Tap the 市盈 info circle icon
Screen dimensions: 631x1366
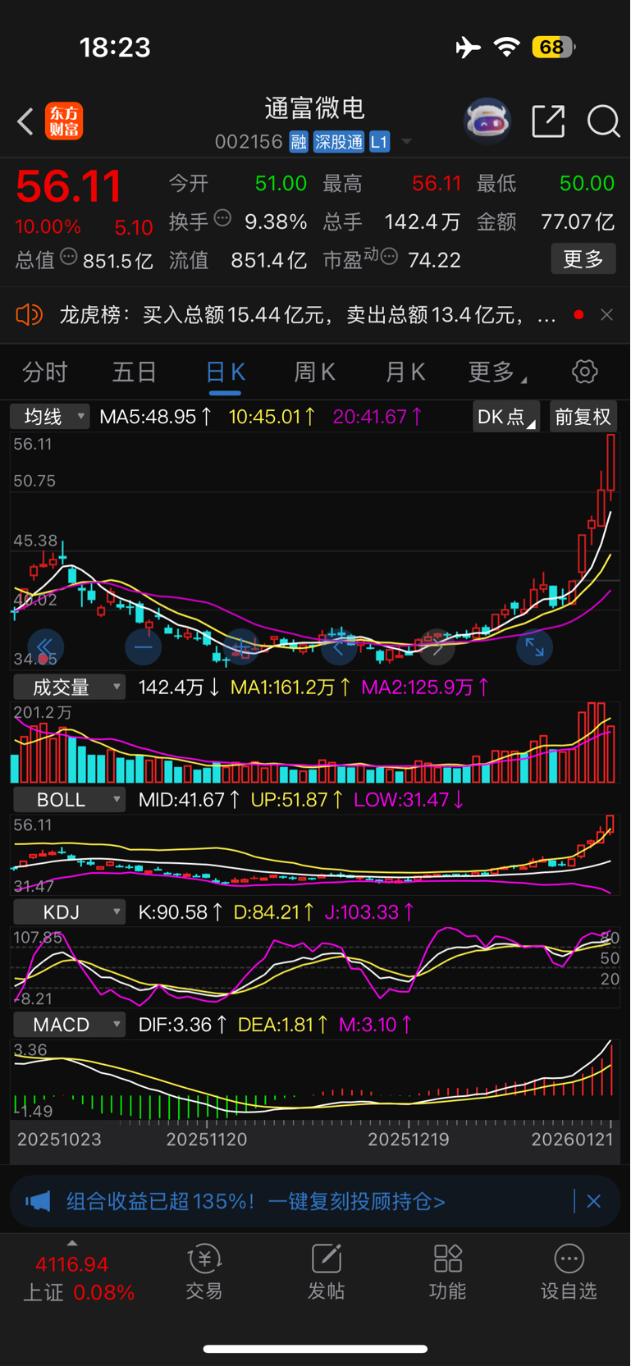point(390,257)
